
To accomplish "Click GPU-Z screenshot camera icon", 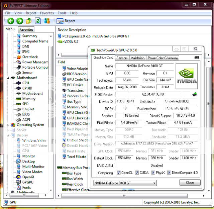I will click(x=197, y=57).
